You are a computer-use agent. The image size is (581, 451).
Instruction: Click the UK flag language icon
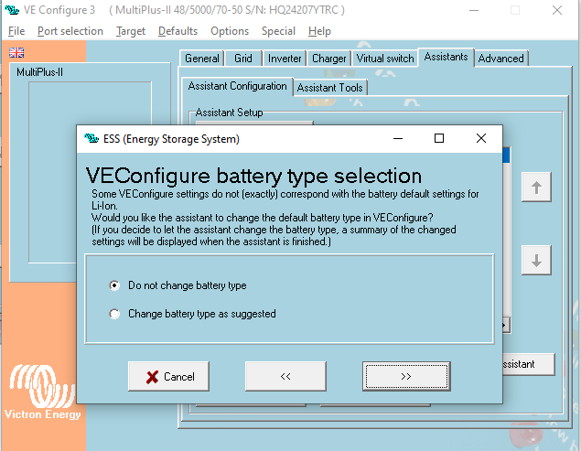point(16,52)
